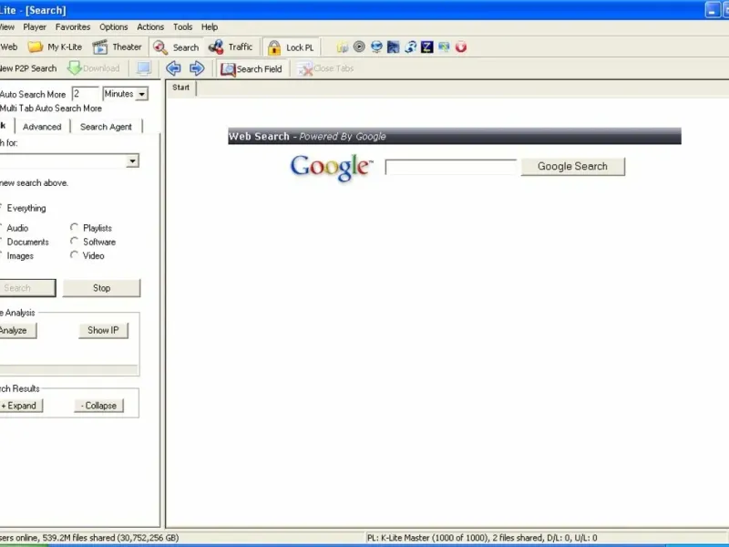Click the Stop search button

(x=101, y=288)
